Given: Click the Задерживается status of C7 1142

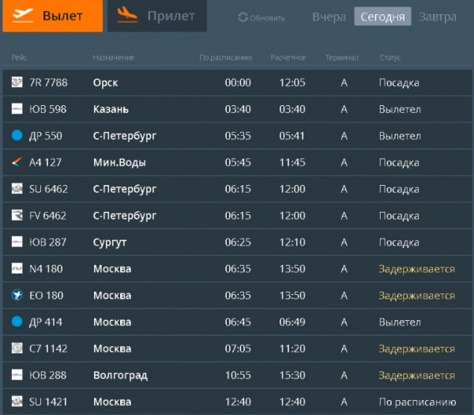Looking at the screenshot, I should tap(416, 349).
